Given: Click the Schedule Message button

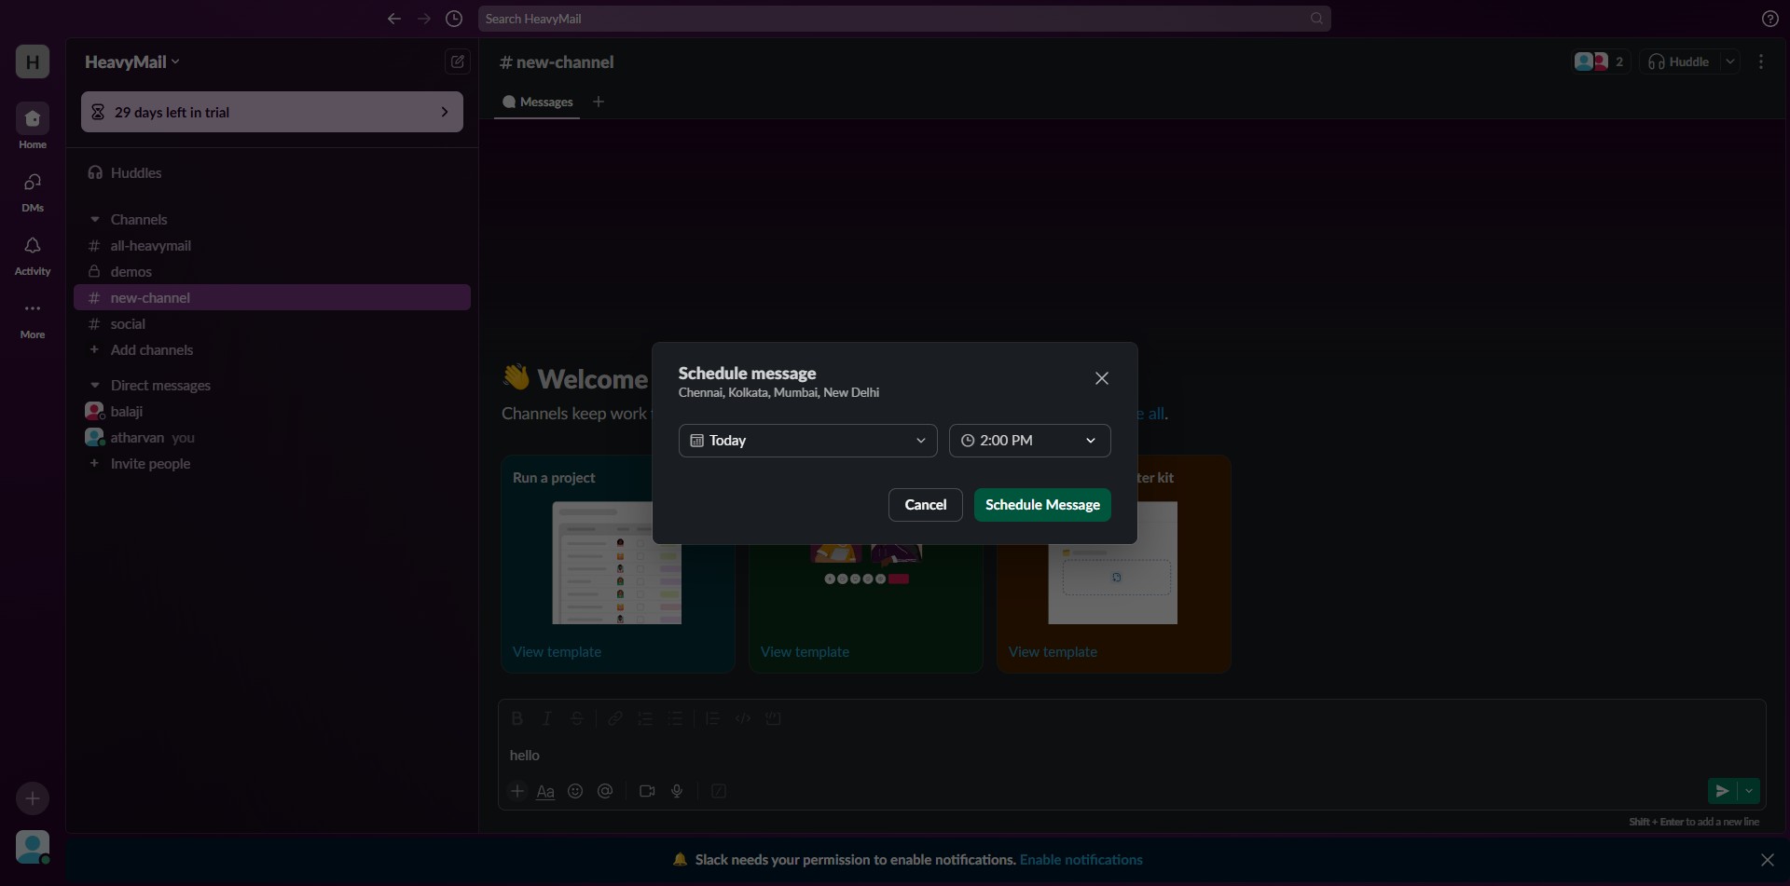Looking at the screenshot, I should click(x=1042, y=505).
